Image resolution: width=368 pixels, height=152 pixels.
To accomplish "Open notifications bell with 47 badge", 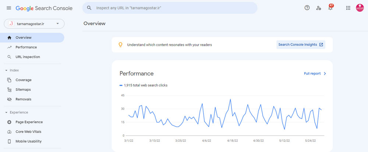I will [x=330, y=8].
